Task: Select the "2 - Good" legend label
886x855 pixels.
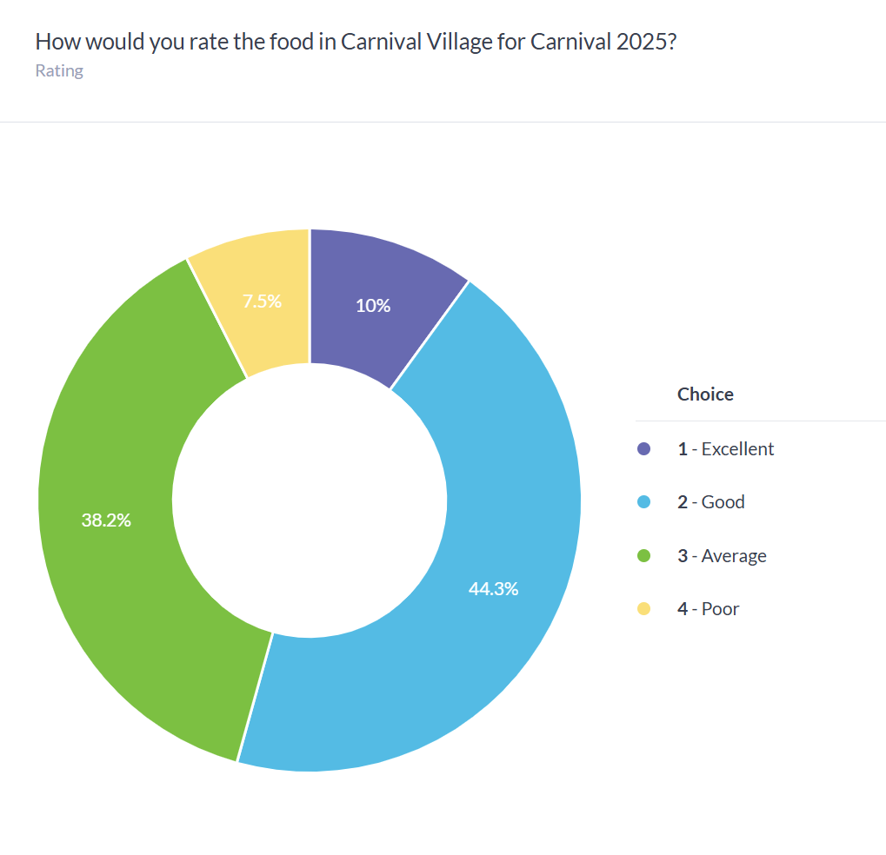Action: (x=711, y=502)
